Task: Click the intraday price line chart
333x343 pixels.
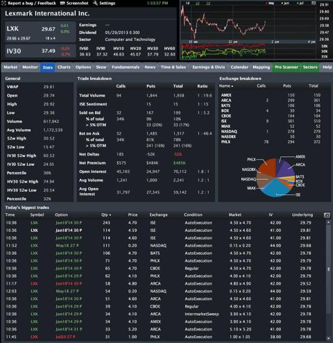Action: point(248,22)
